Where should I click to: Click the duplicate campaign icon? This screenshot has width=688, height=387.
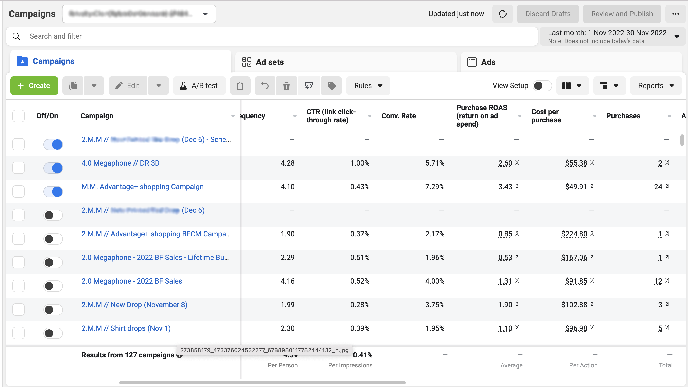(x=73, y=86)
